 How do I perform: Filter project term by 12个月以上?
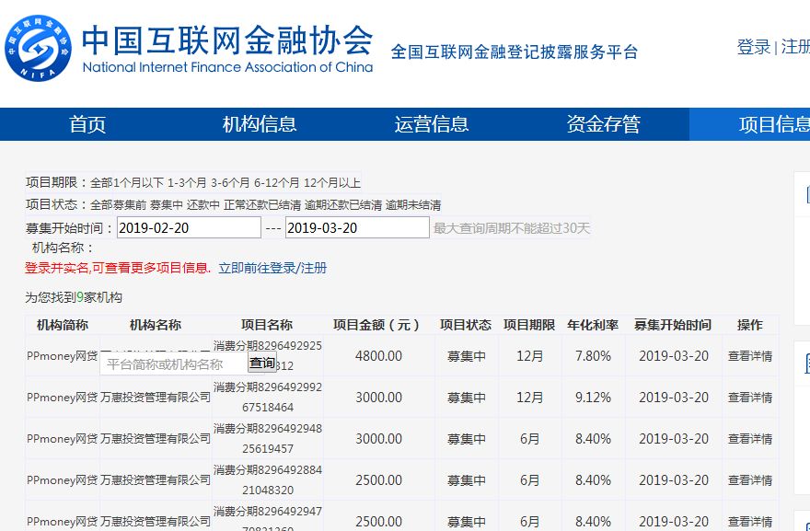point(332,183)
